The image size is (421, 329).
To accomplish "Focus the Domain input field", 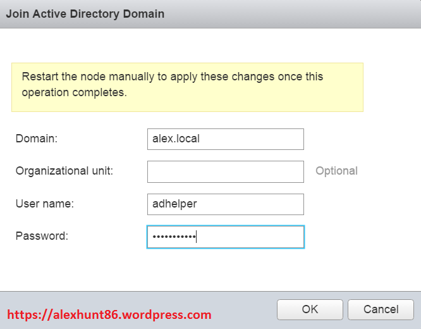I will click(226, 139).
